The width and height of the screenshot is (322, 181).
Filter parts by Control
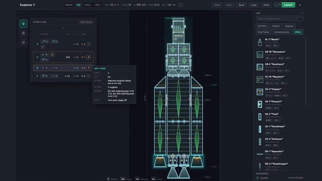276,26
